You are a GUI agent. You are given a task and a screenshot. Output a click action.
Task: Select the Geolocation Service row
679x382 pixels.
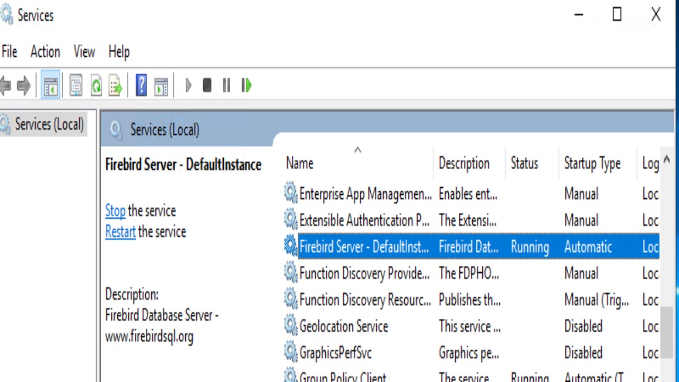point(344,326)
